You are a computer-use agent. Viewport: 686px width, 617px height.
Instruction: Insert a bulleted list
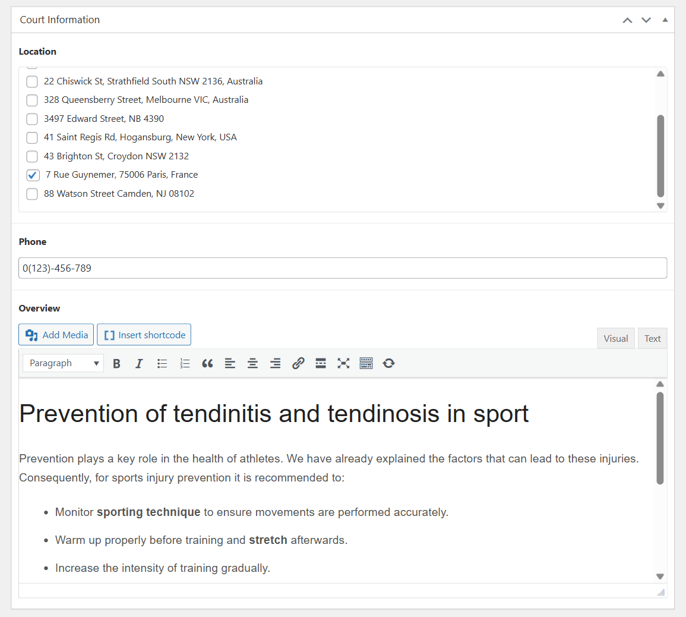coord(162,364)
